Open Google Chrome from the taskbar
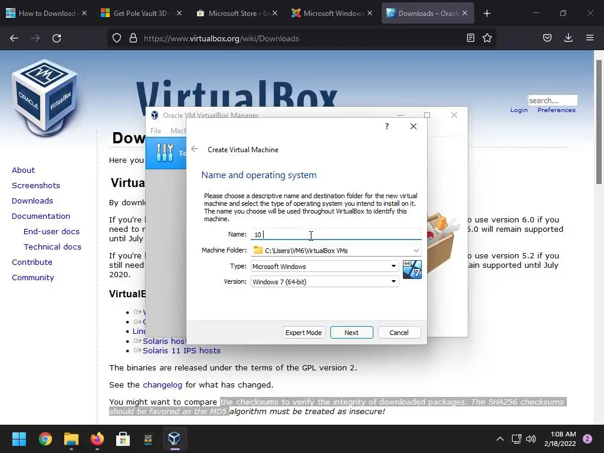The image size is (604, 453). pos(45,439)
